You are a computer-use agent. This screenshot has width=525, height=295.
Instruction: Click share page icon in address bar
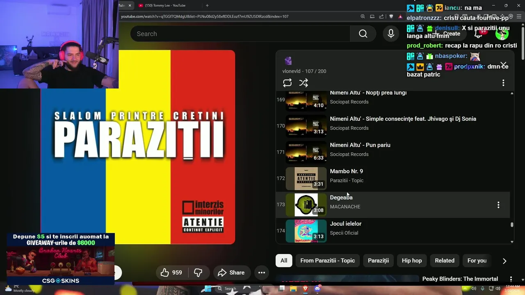[x=381, y=16]
